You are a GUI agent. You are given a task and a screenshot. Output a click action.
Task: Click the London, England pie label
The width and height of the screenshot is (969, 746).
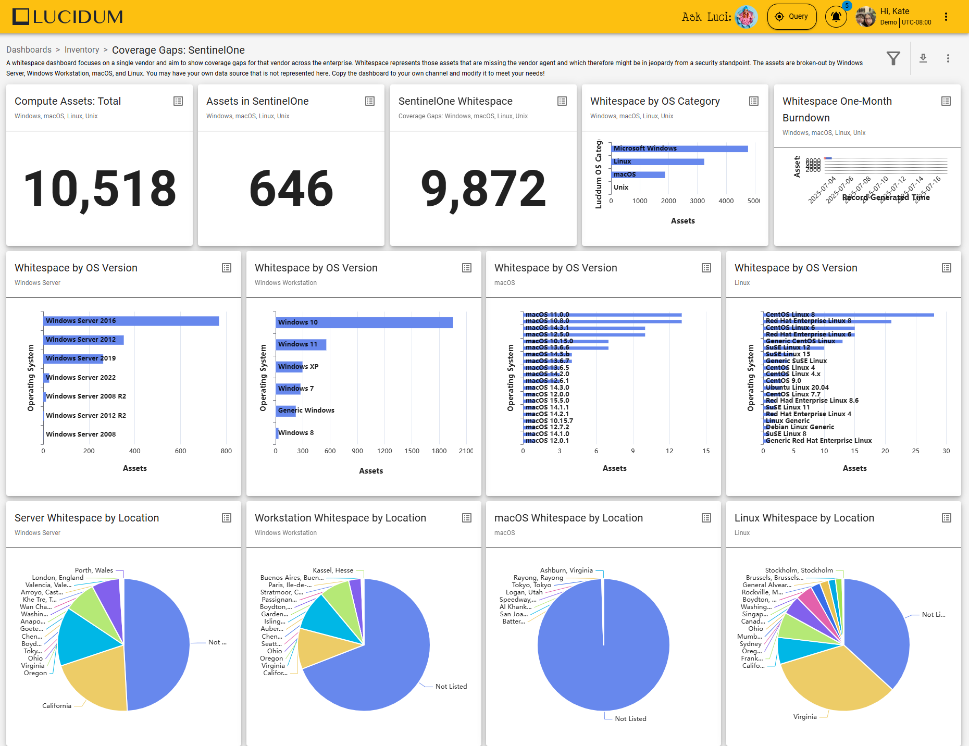click(x=58, y=578)
